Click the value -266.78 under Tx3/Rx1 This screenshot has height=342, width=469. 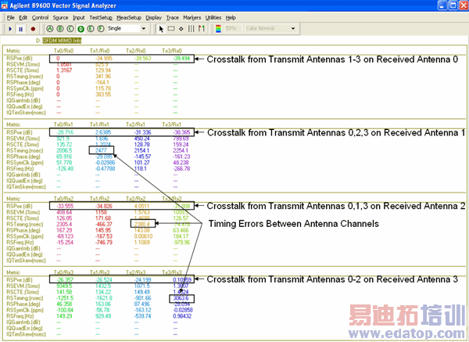[x=181, y=168]
